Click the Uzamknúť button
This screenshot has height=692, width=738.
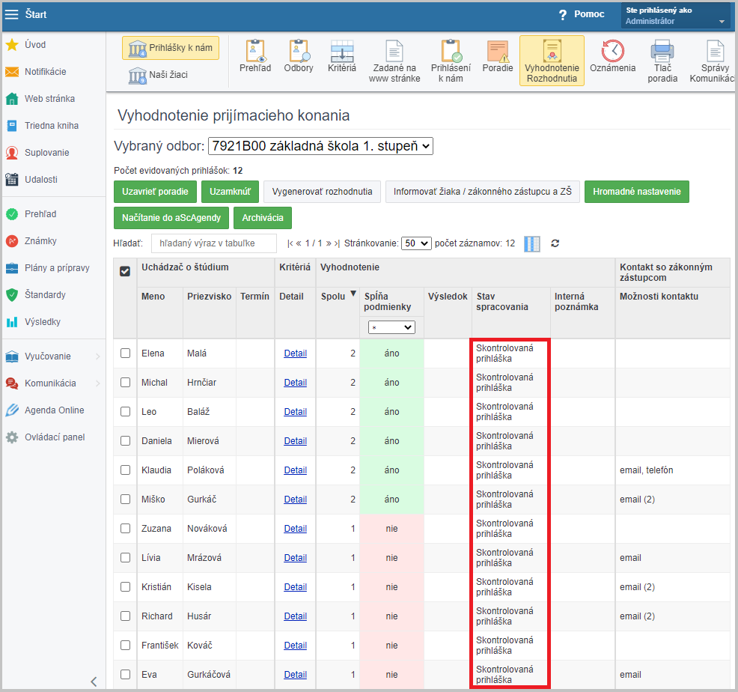click(230, 192)
